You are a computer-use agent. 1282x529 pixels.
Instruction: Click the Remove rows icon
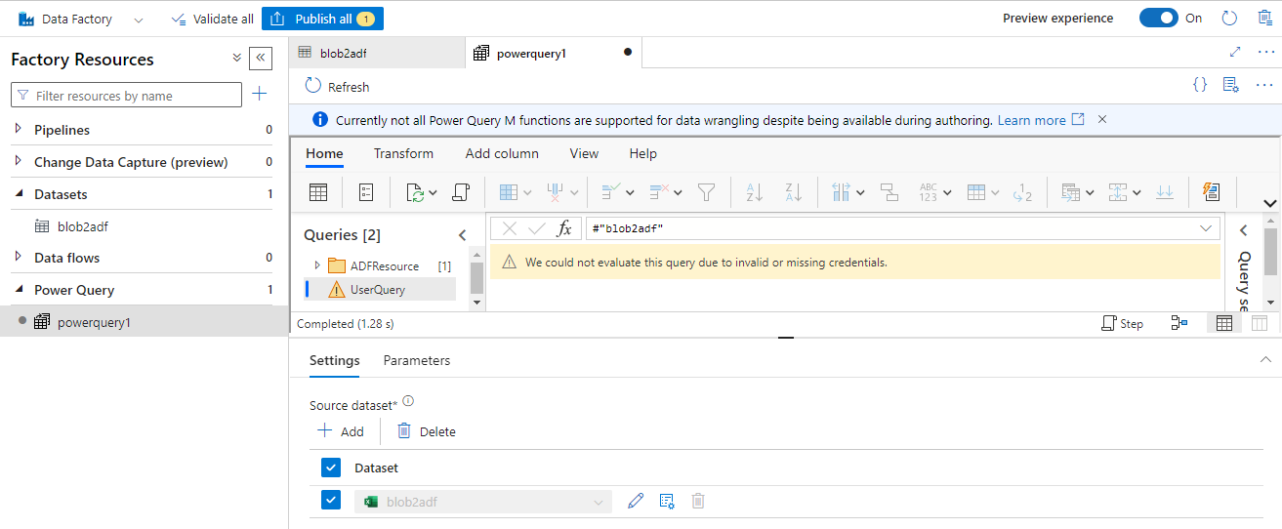659,192
